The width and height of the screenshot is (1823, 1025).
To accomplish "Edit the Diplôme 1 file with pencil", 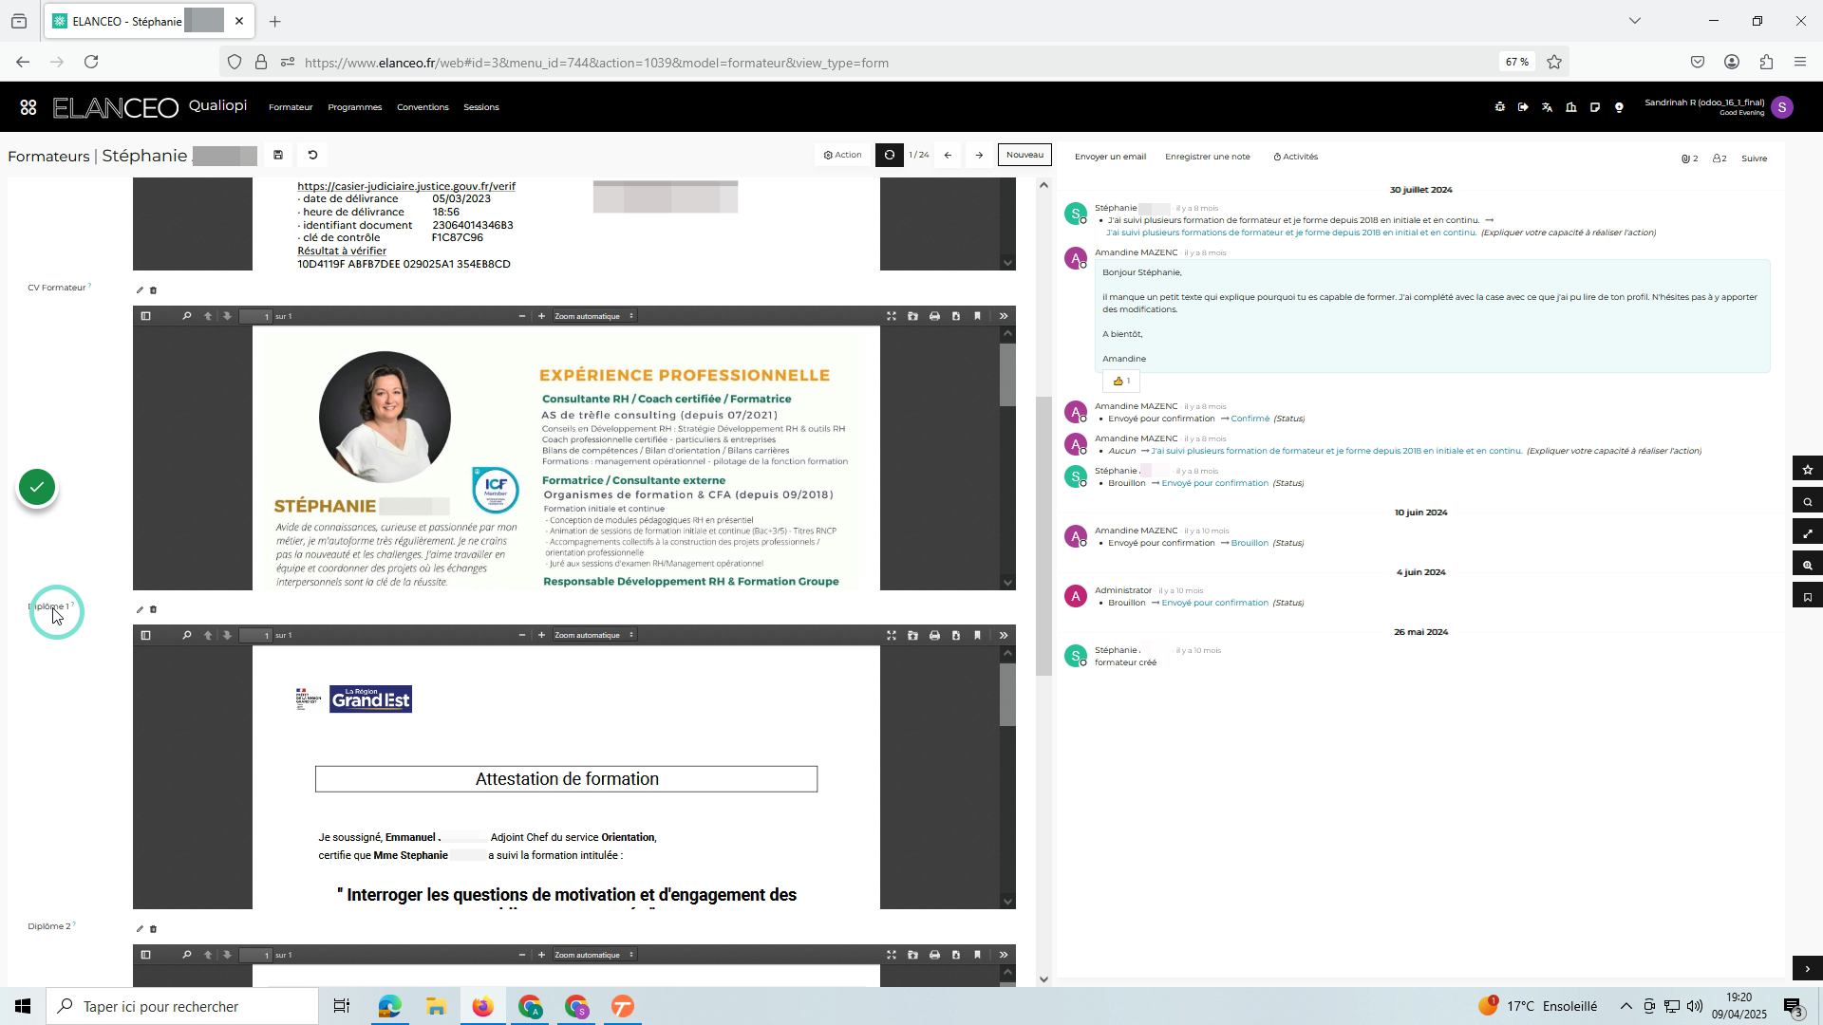I will (x=140, y=610).
